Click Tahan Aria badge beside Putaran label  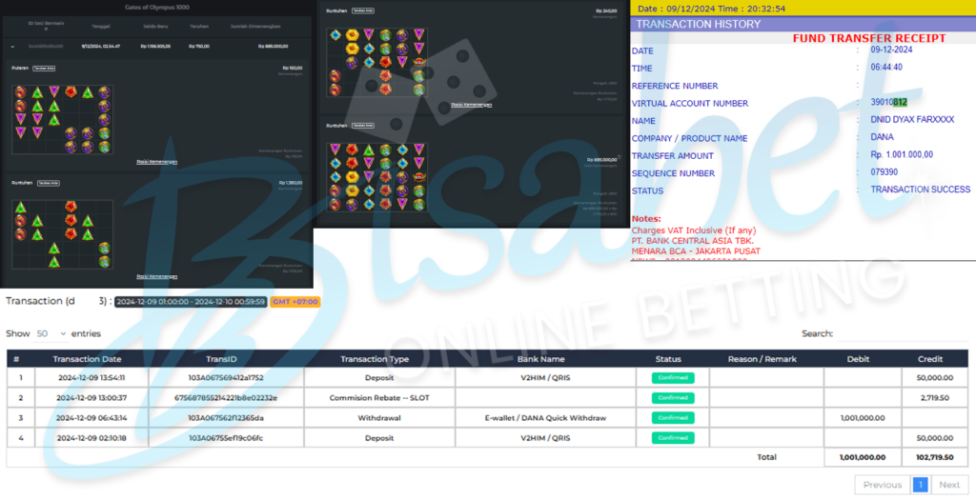click(45, 69)
